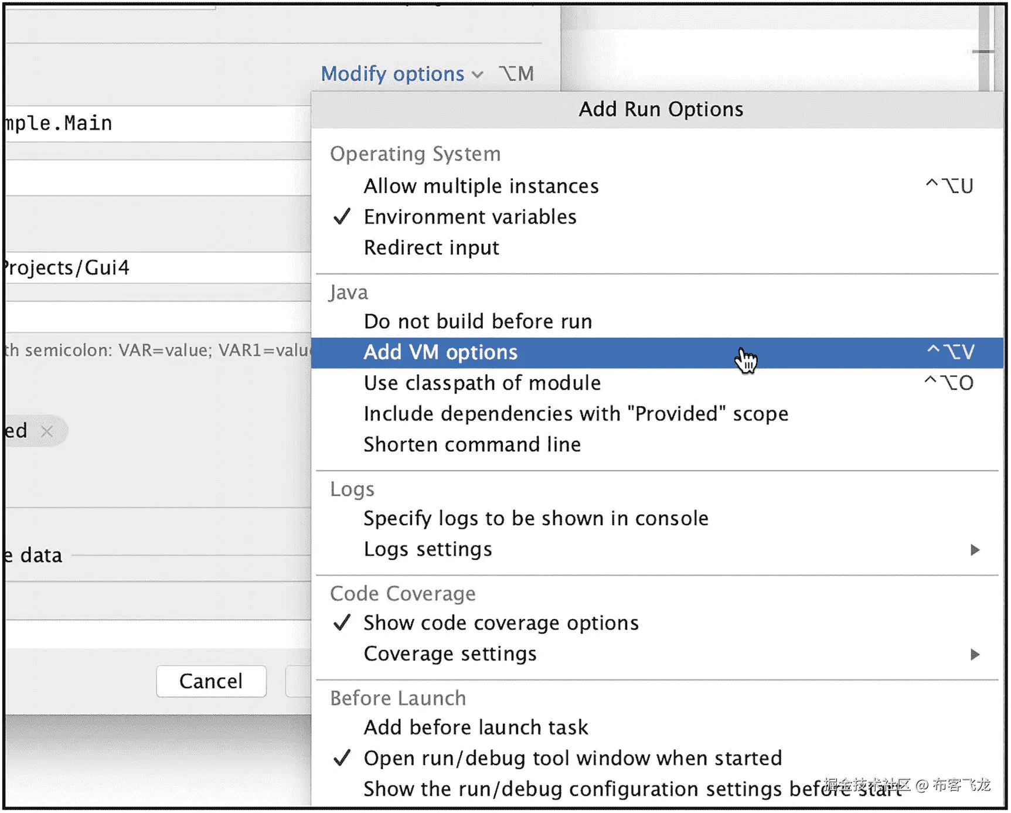This screenshot has width=1011, height=813.
Task: Select Show the run/debug configuration settings before start
Action: point(586,789)
